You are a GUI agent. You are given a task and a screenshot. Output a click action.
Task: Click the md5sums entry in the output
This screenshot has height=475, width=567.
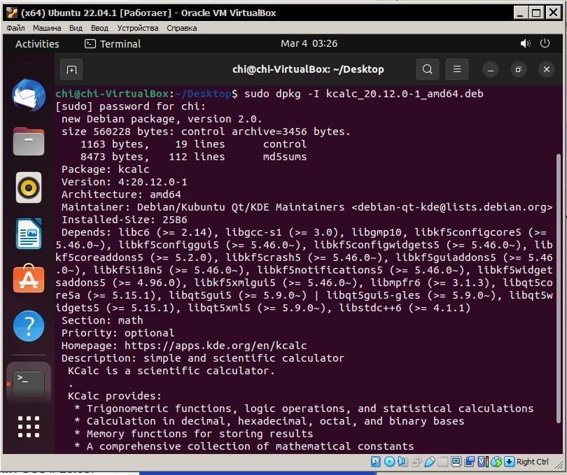coord(285,157)
